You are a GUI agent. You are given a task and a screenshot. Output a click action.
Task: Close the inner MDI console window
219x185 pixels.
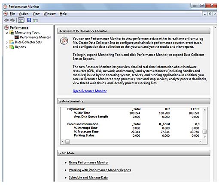[x=215, y=14]
